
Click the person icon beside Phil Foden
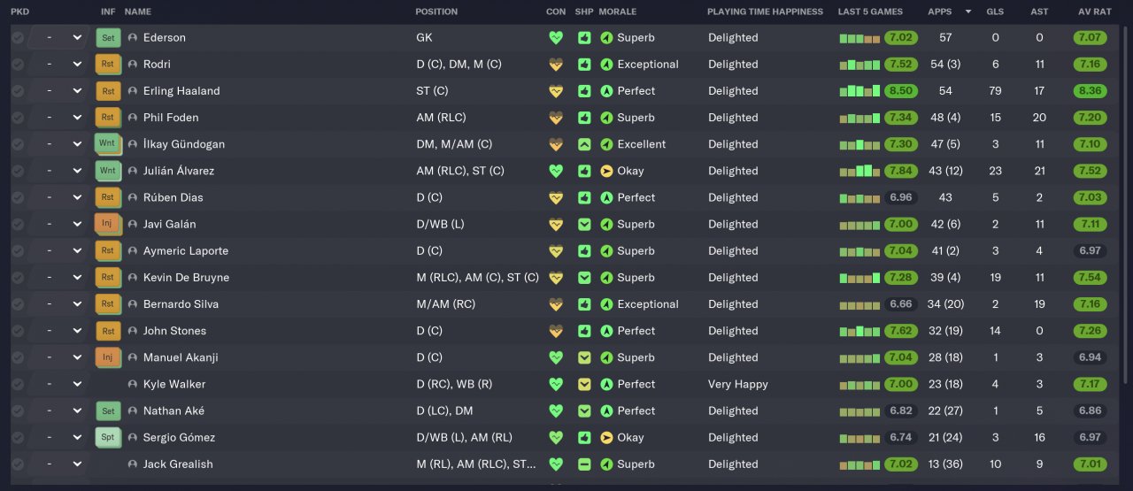click(x=133, y=118)
